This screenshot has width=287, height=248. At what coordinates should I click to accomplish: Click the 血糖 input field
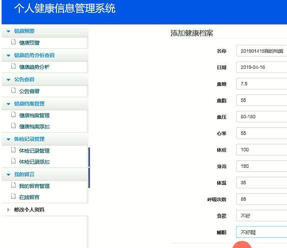[x=262, y=84]
